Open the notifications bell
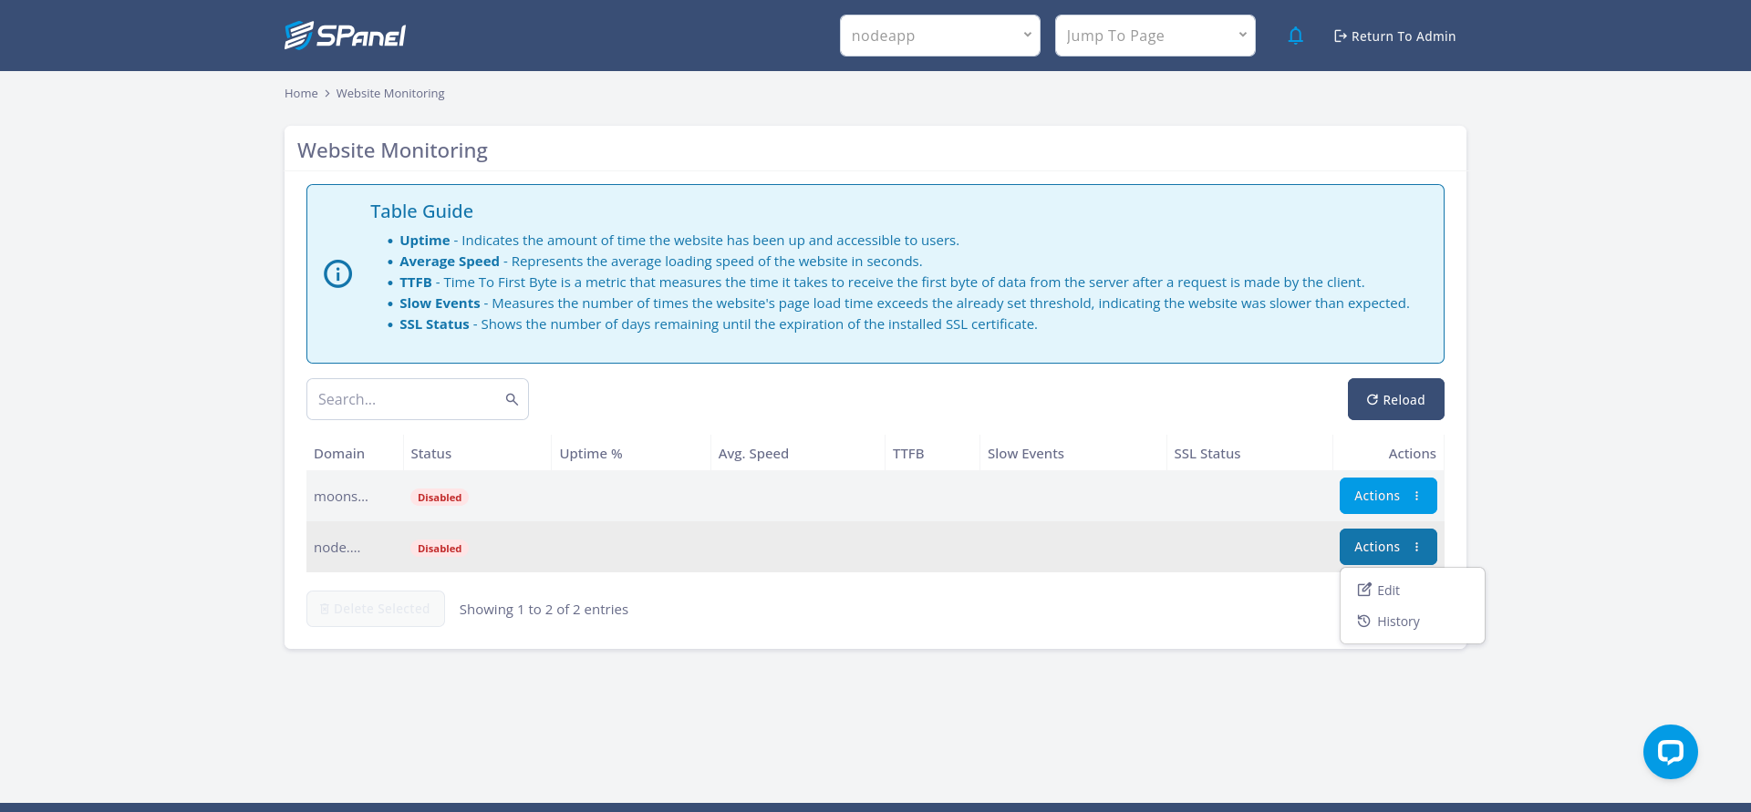Viewport: 1751px width, 812px height. pyautogui.click(x=1295, y=36)
